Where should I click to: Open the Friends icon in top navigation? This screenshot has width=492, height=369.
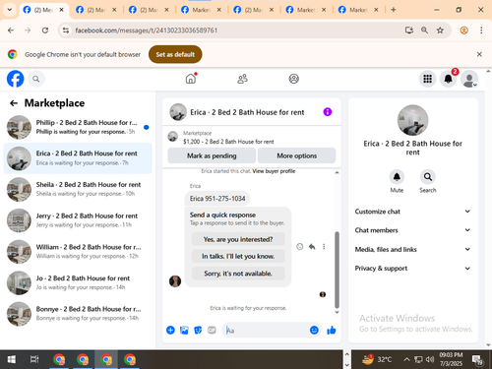(242, 79)
